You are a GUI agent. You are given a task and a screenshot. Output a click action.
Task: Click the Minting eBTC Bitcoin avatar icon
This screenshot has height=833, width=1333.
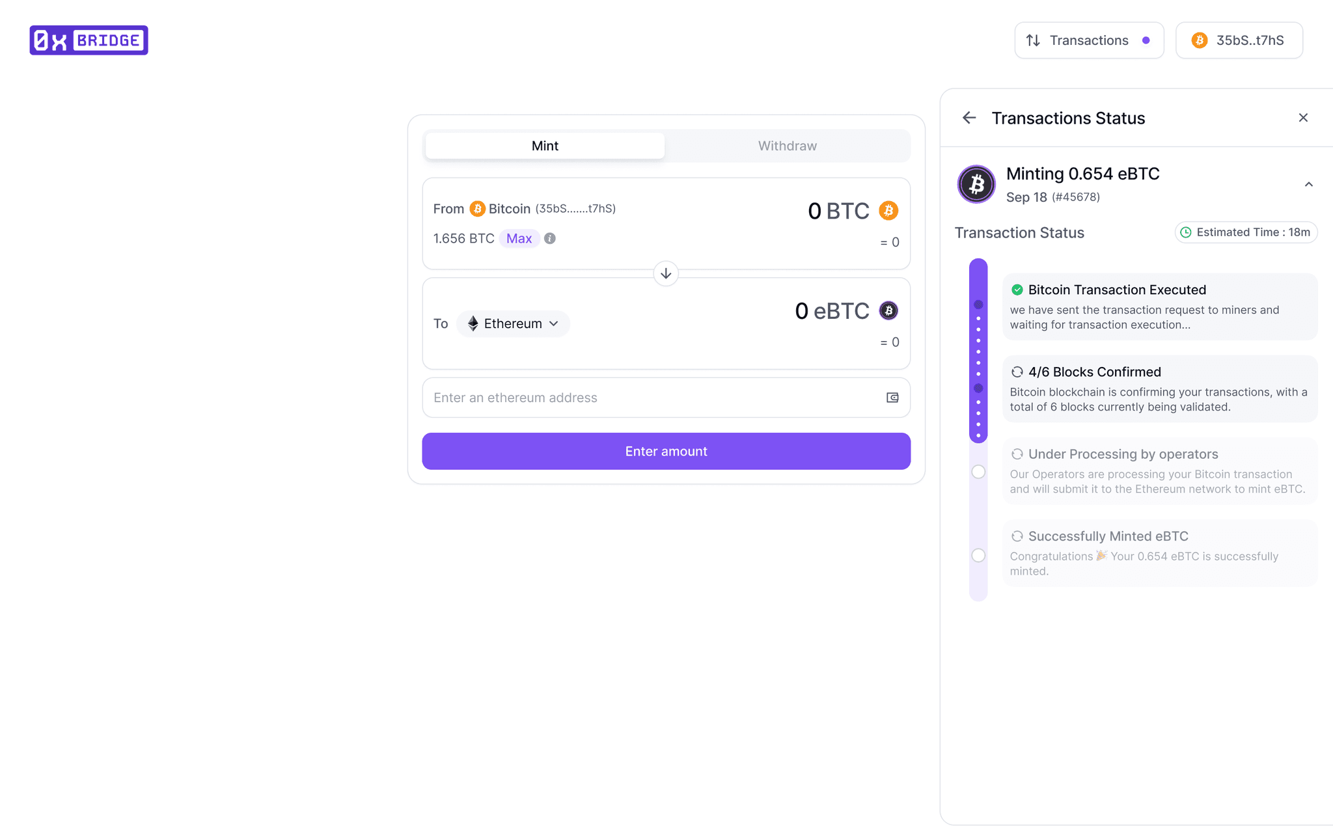click(x=976, y=184)
